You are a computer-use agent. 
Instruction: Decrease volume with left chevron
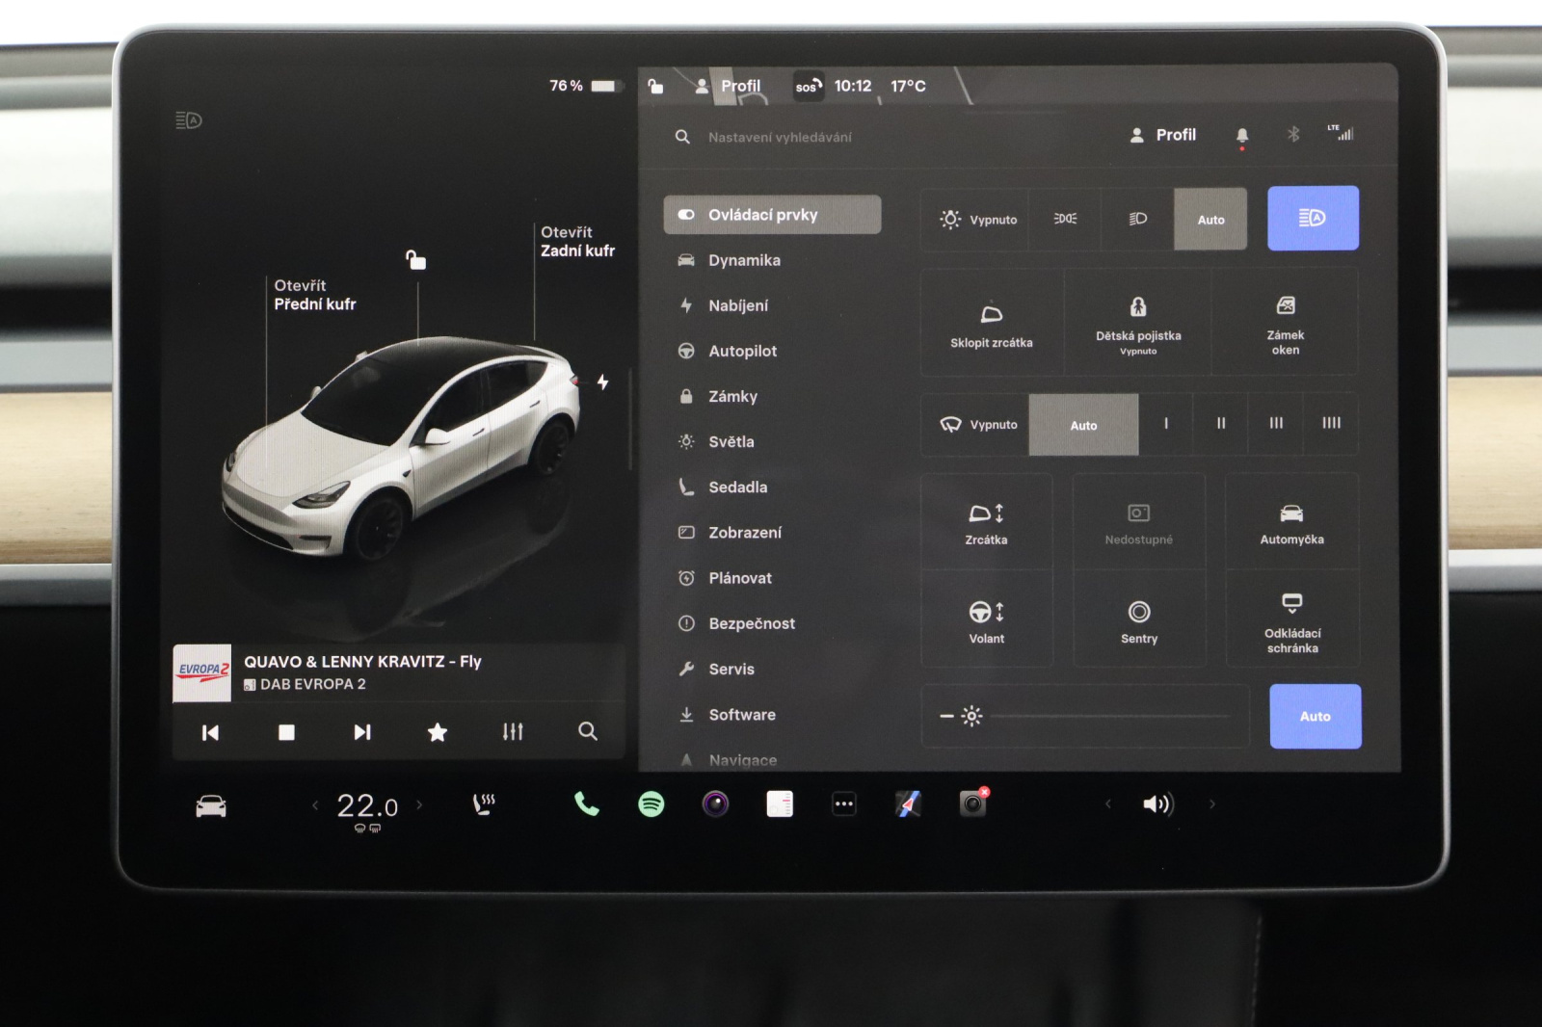click(x=1108, y=804)
